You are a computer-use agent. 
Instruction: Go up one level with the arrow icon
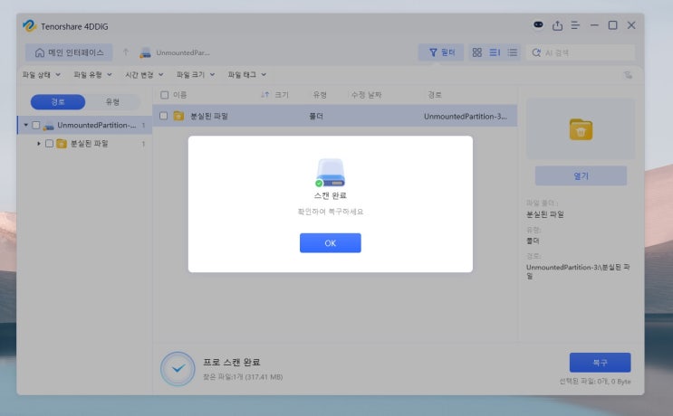point(125,52)
